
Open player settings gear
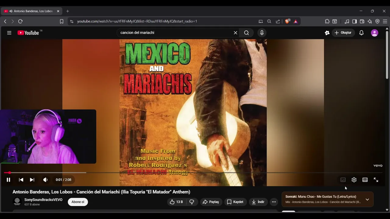tap(354, 180)
